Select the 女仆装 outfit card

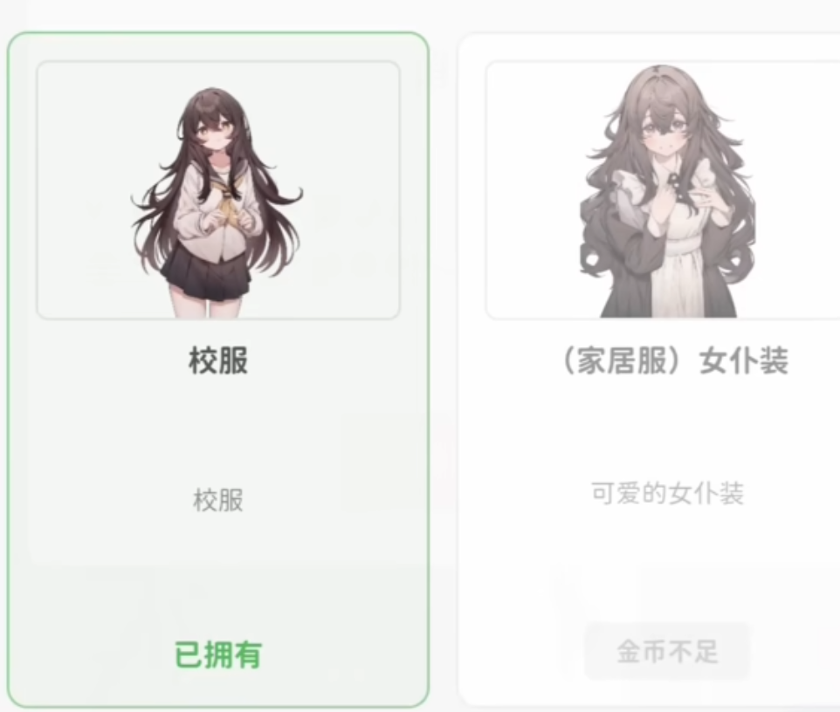coord(650,369)
